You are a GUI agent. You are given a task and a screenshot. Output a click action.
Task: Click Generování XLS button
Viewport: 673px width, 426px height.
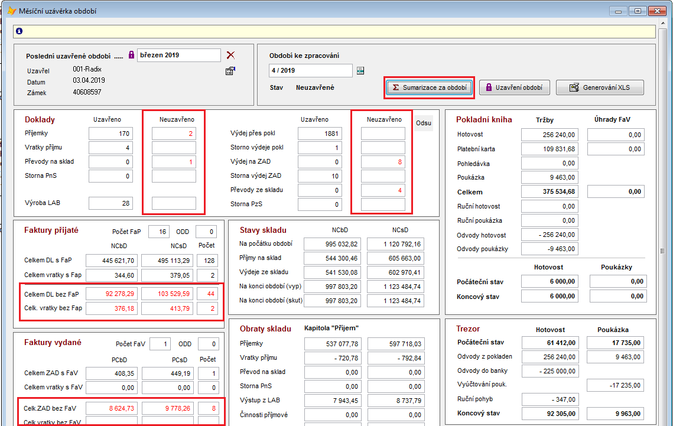click(x=600, y=87)
